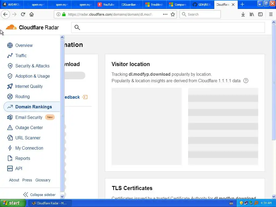
Task: Click the sidebar scrollbar down arrow
Action: 62,196
